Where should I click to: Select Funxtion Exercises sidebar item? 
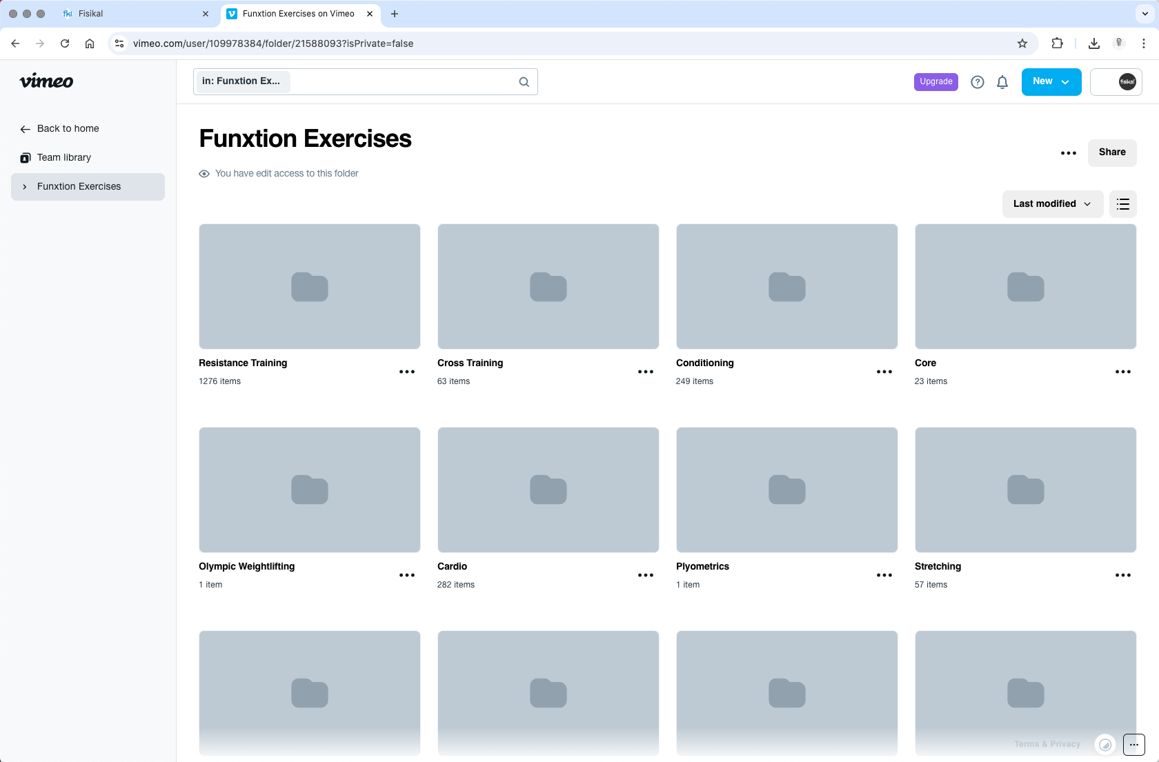(x=88, y=187)
